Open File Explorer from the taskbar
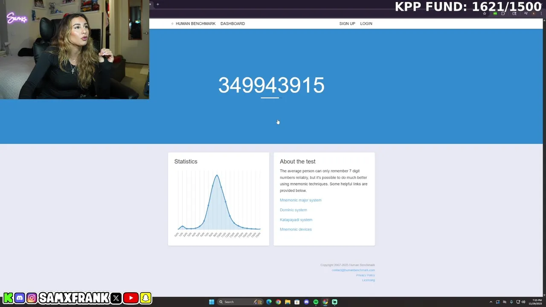546x307 pixels. (288, 302)
